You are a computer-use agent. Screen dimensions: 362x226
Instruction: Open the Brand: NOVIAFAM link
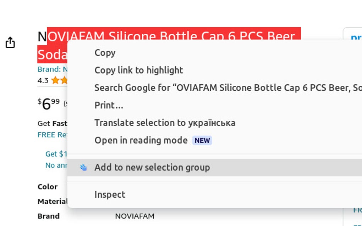[x=53, y=69]
